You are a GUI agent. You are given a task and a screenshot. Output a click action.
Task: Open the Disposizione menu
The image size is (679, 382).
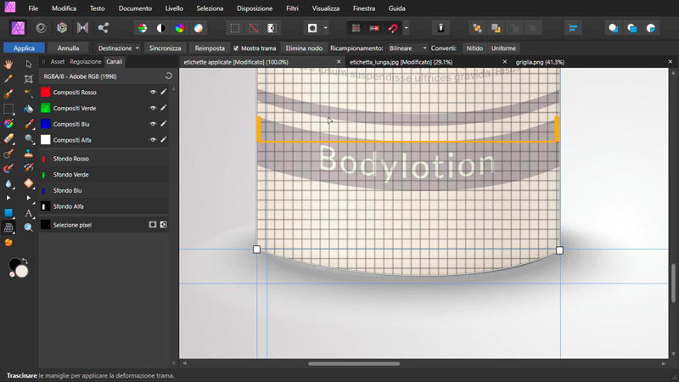(255, 8)
